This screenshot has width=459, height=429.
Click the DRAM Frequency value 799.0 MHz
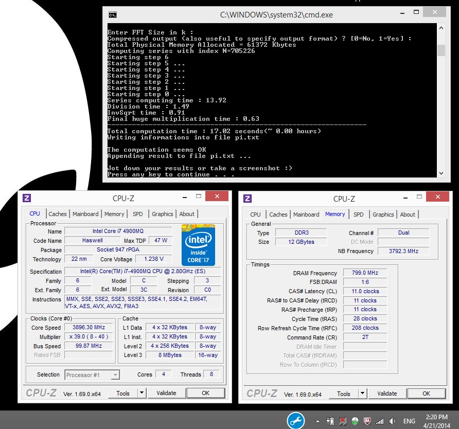coord(365,273)
